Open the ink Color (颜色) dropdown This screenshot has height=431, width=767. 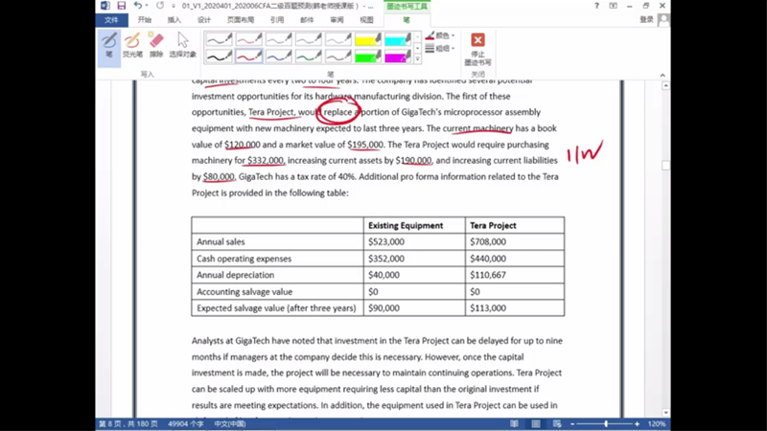click(440, 35)
